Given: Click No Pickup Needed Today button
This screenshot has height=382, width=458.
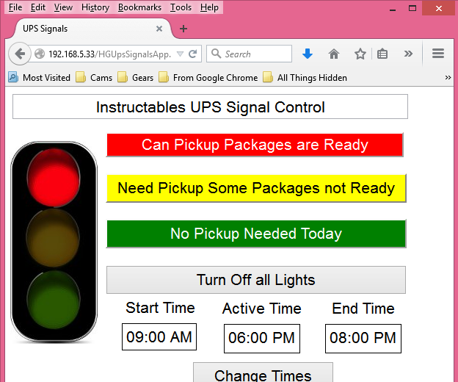Looking at the screenshot, I should tap(256, 234).
